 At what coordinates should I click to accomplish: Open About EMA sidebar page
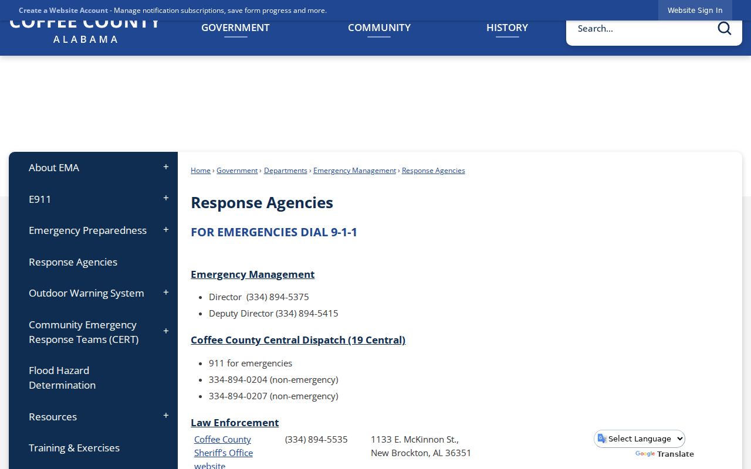(54, 168)
